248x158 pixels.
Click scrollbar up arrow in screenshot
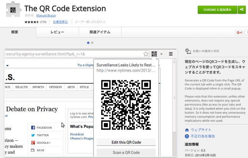tap(175, 61)
